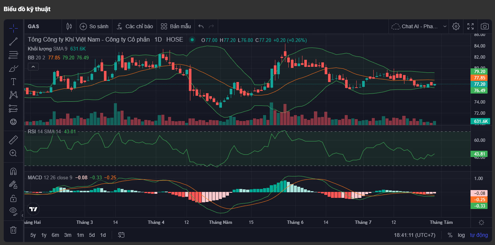Click the TradingView logo
The height and width of the screenshot is (245, 495).
pos(33,209)
